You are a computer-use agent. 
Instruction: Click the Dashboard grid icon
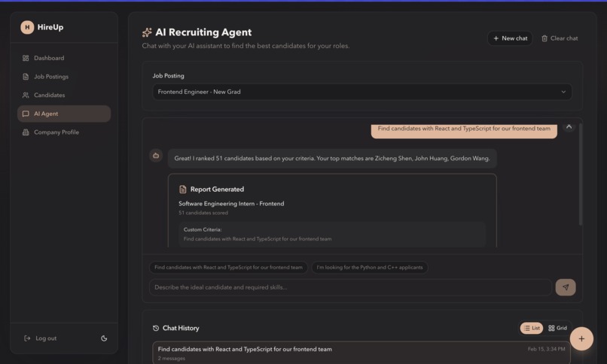click(x=26, y=58)
